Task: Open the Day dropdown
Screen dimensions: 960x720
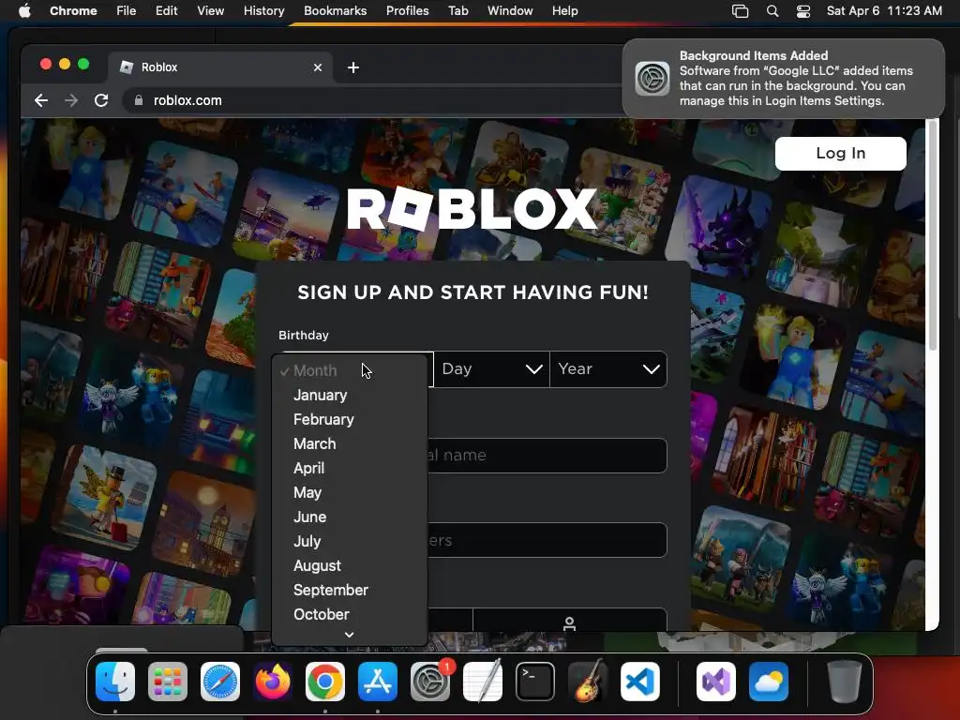Action: click(x=491, y=369)
